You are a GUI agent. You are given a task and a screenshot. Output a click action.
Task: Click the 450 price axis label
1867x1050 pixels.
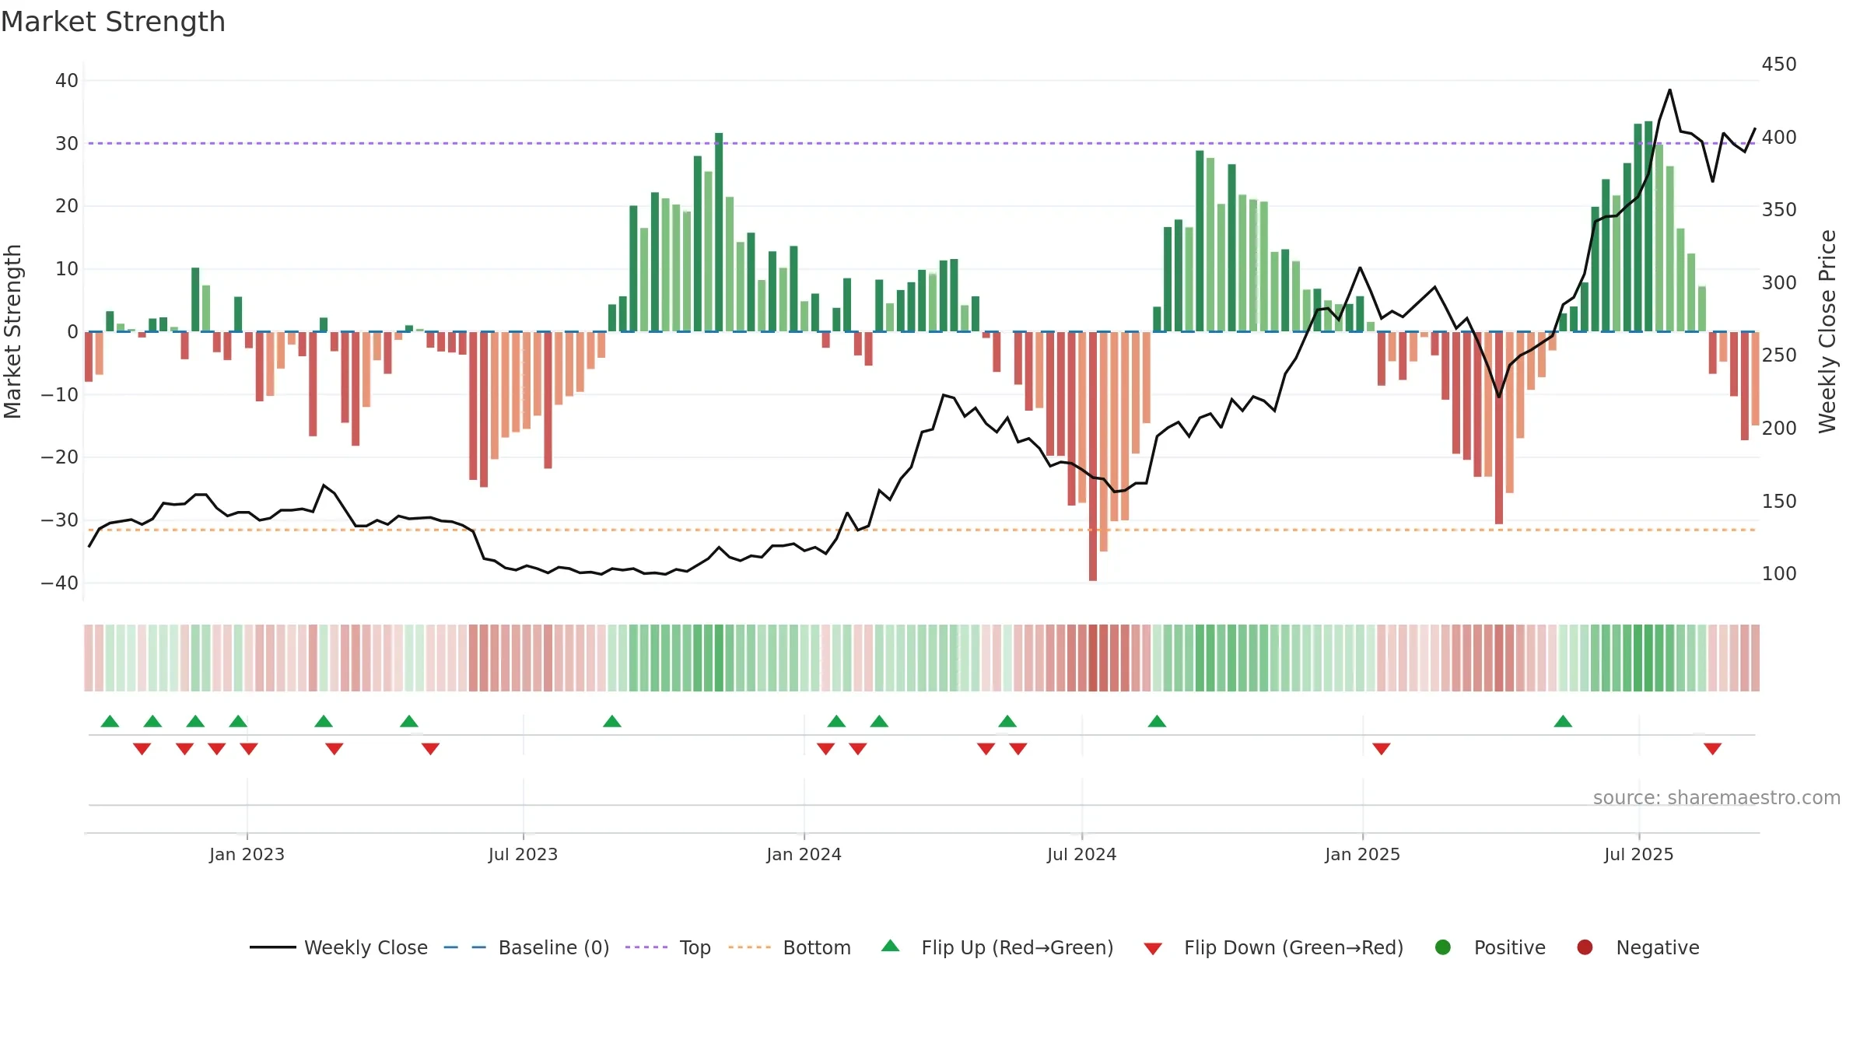click(x=1779, y=64)
